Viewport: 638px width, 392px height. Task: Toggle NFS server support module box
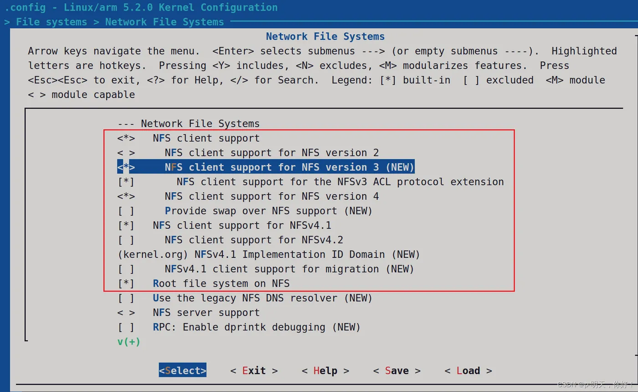126,313
